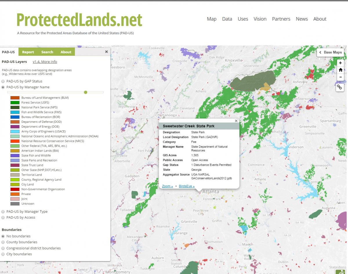Open the Search tab
This screenshot has height=274, width=348.
click(x=47, y=52)
